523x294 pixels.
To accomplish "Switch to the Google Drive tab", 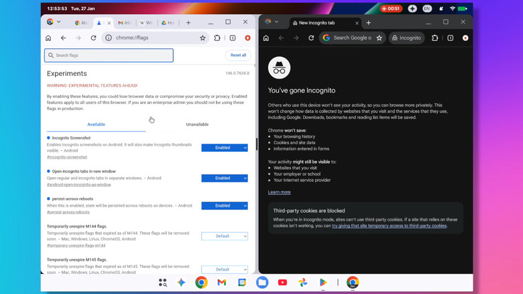I will (x=168, y=23).
